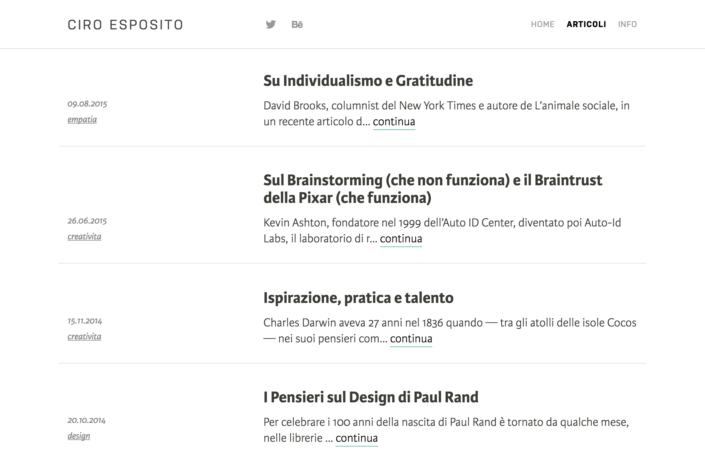Click continua under the David Brooks excerpt
Viewport: 705px width, 460px height.
pyautogui.click(x=394, y=121)
